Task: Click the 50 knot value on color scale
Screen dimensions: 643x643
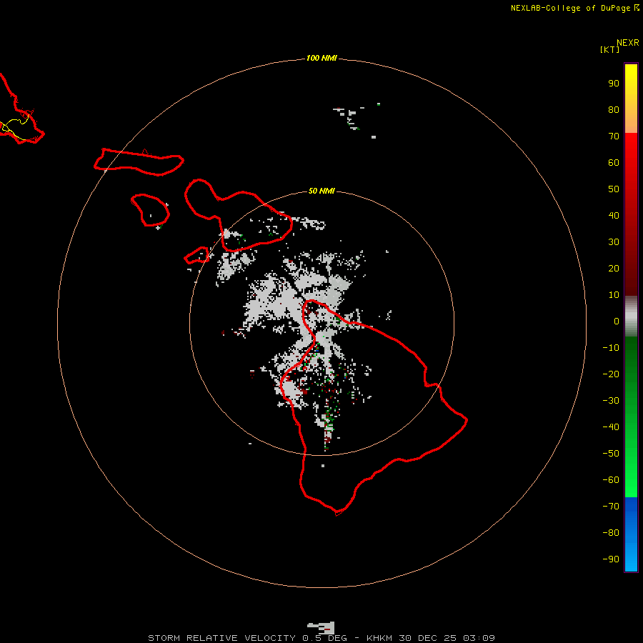Action: coord(614,189)
